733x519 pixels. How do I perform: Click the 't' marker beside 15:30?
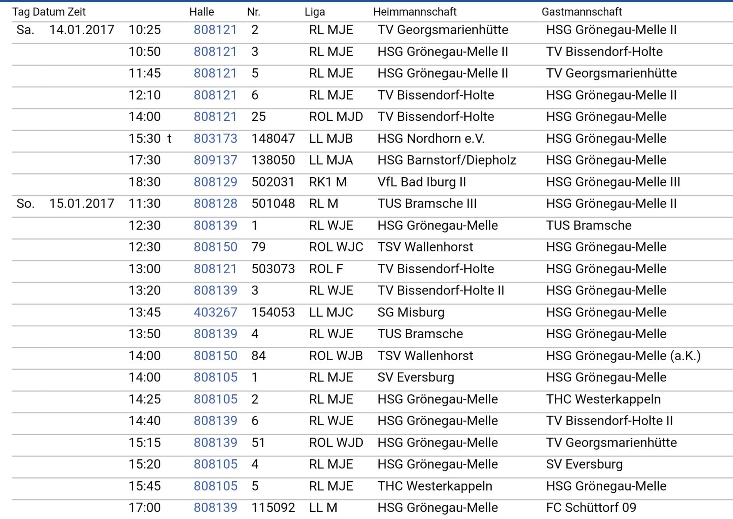169,138
